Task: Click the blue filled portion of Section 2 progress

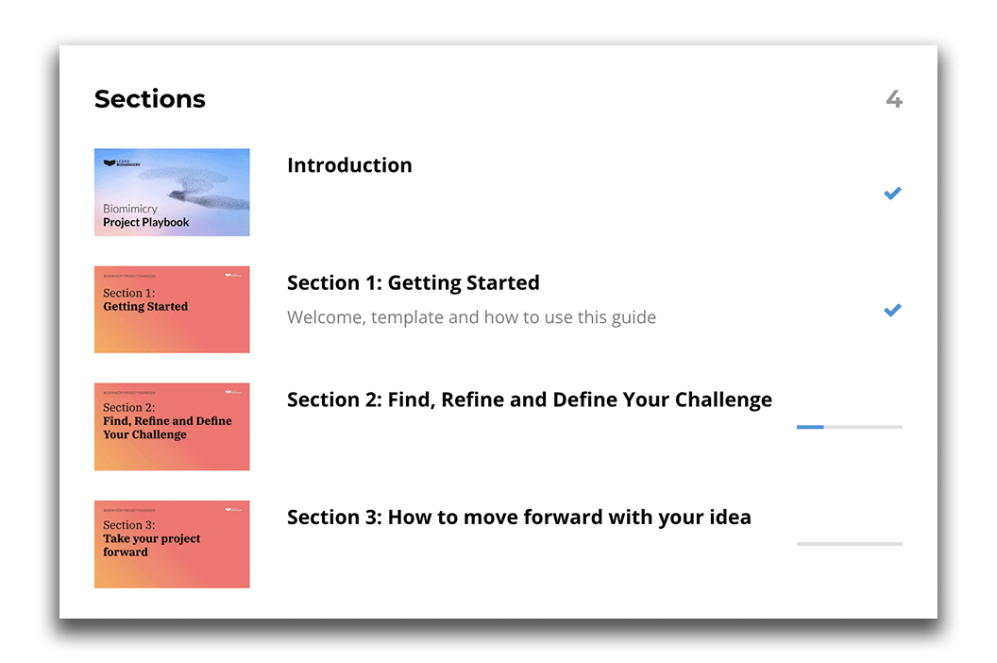Action: coord(810,427)
